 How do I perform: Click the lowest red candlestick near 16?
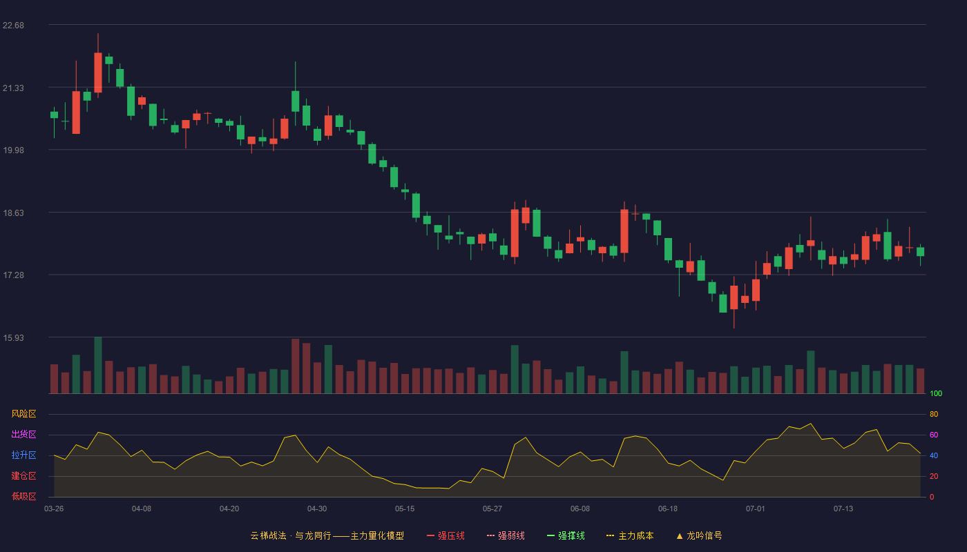[x=734, y=297]
